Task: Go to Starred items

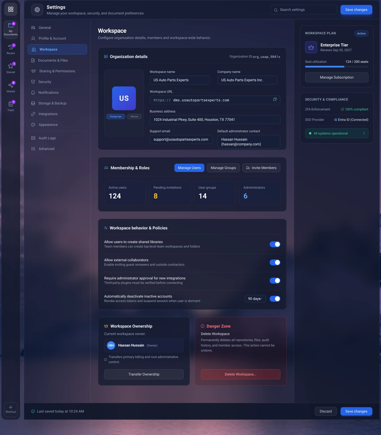Action: [x=11, y=68]
